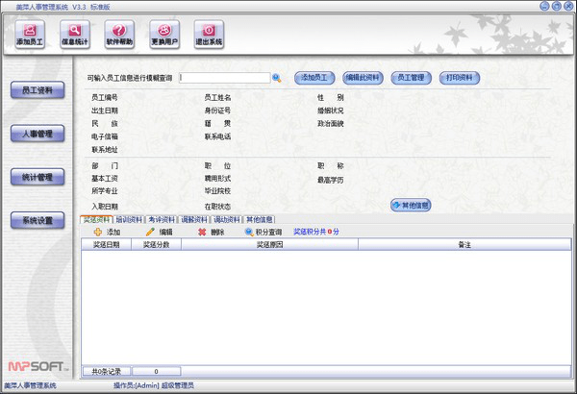Close the 美萍人事管理系统 window
The image size is (577, 394).
click(569, 6)
